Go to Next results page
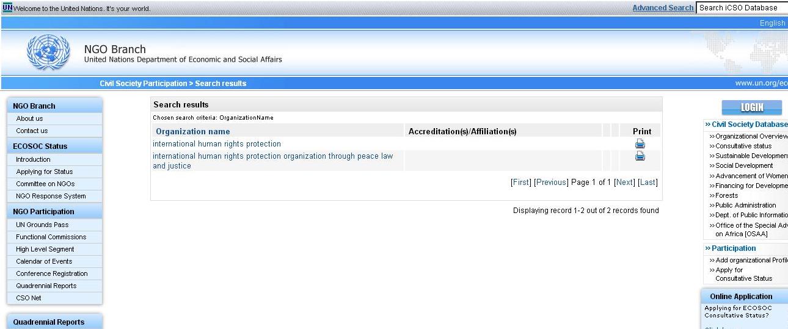The image size is (788, 329). [x=624, y=183]
